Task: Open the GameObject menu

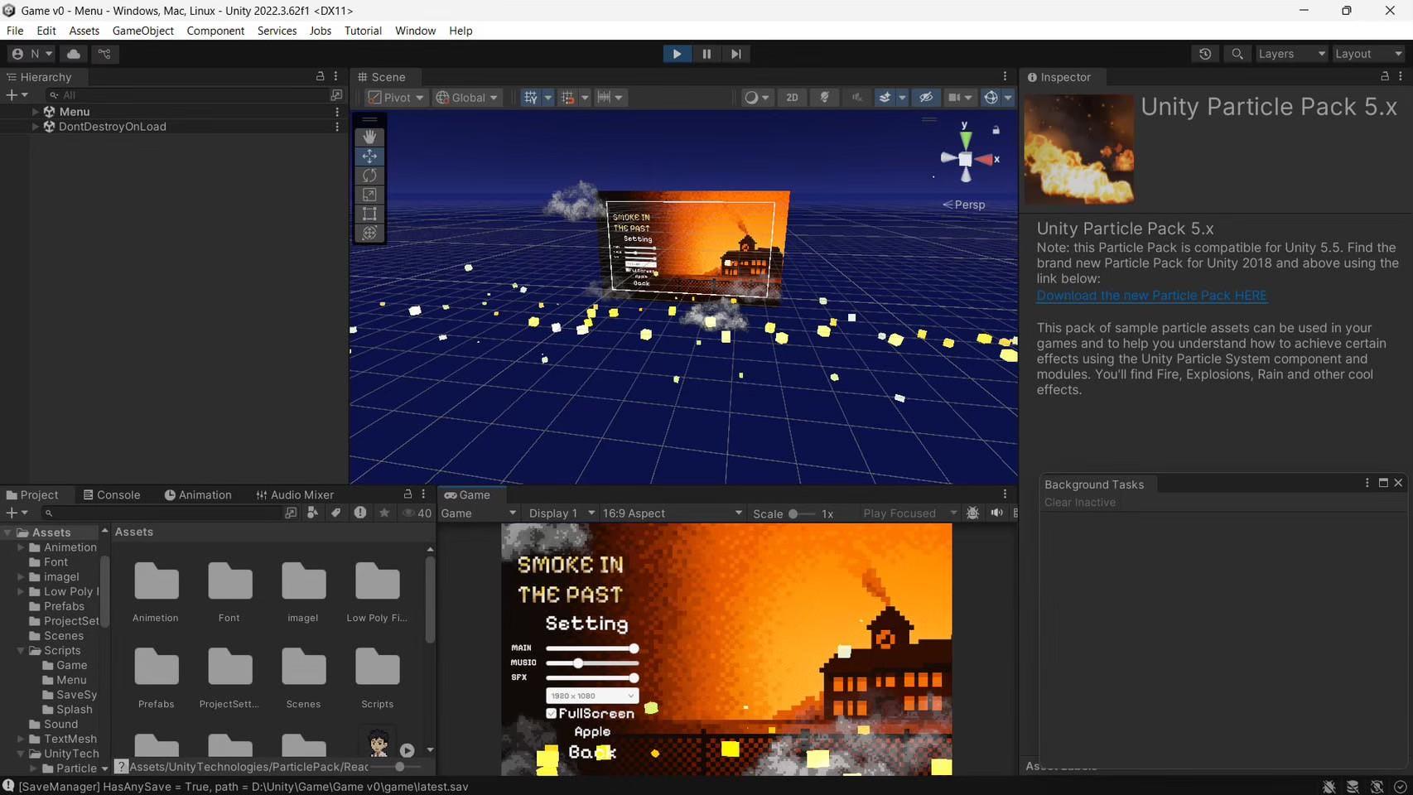Action: tap(142, 31)
